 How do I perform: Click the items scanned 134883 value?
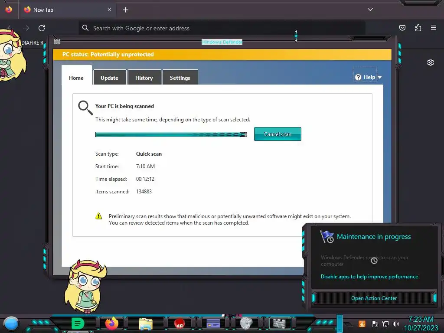click(x=144, y=191)
